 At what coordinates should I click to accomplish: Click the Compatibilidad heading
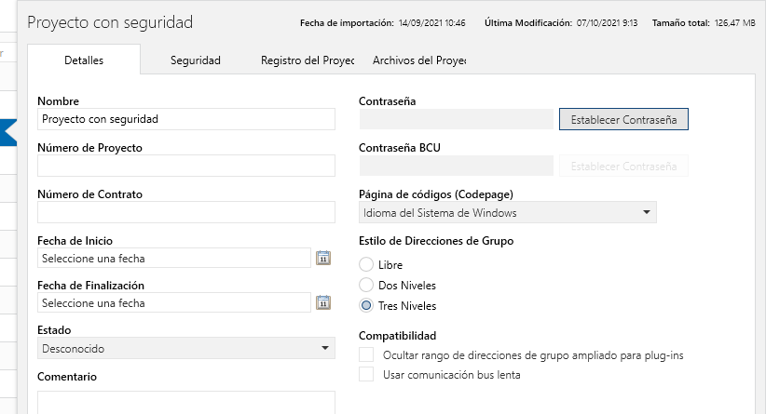[x=397, y=336]
